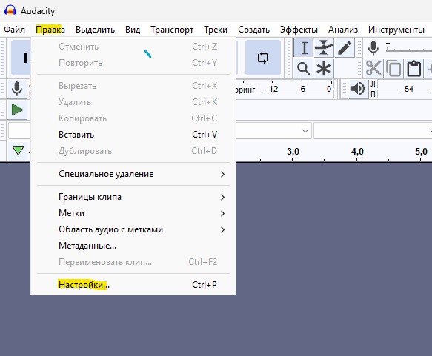Viewport: 432px width, 356px height.
Task: Select the Envelope tool
Action: (x=324, y=48)
